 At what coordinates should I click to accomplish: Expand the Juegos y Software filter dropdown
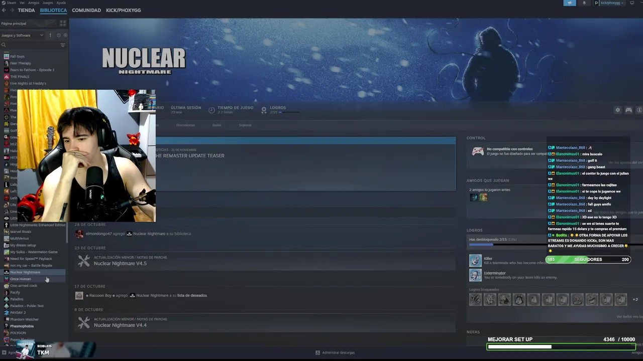point(23,35)
